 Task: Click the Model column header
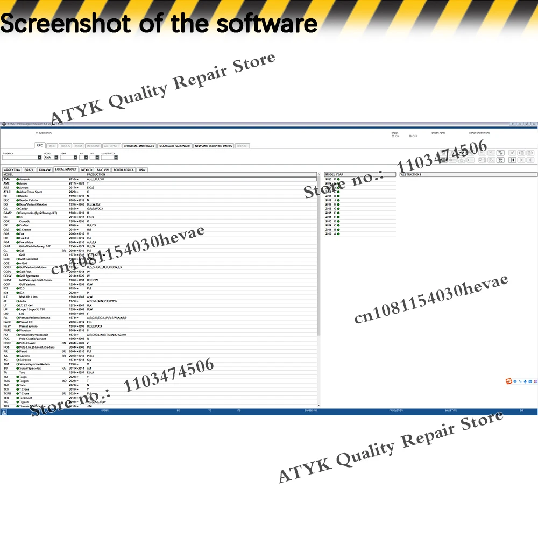click(8, 175)
